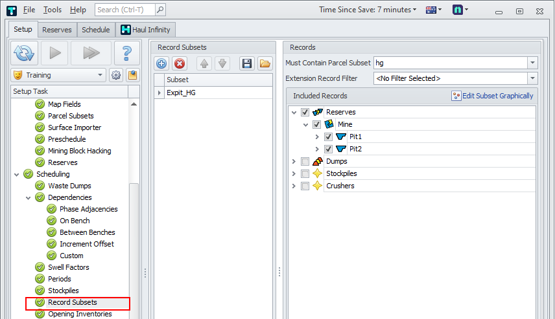Delete the selected record subset
This screenshot has width=555, height=319.
point(180,63)
